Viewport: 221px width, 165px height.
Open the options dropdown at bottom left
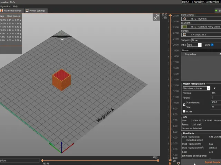pyautogui.click(x=19, y=161)
